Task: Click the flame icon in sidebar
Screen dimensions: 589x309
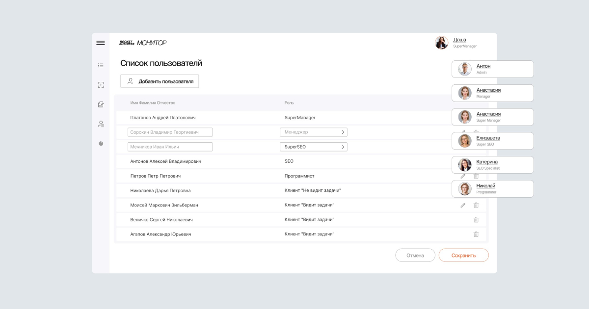Action: point(101,143)
